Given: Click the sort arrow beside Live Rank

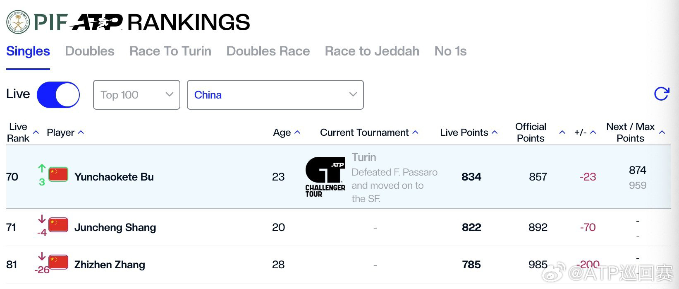Looking at the screenshot, I should (x=36, y=132).
